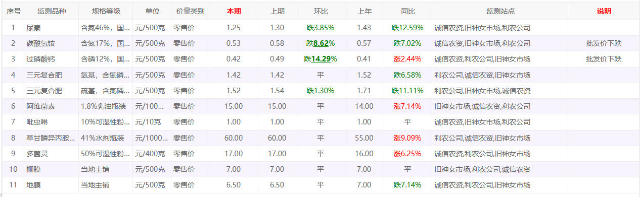The image size is (640, 197).
Task: Select the 棚膜 row name cell
Action: pyautogui.click(x=52, y=169)
